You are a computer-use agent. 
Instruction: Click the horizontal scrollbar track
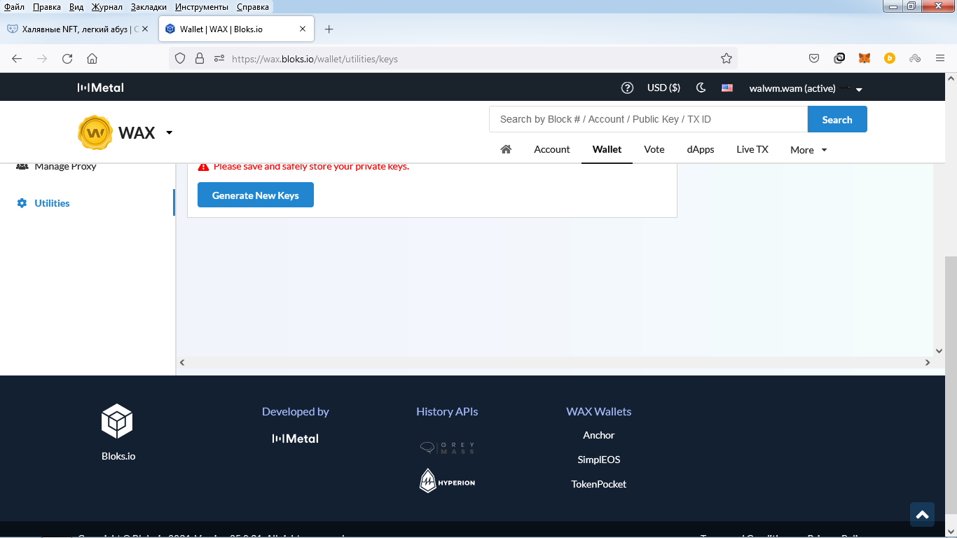pos(553,362)
